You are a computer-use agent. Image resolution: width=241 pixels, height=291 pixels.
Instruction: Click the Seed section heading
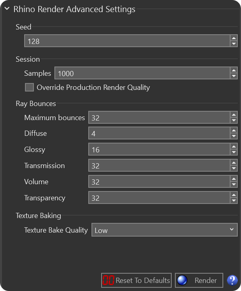pos(23,27)
